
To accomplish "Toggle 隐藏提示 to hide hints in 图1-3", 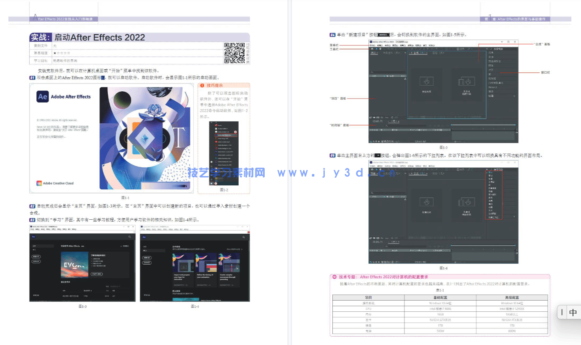I will pos(125,246).
